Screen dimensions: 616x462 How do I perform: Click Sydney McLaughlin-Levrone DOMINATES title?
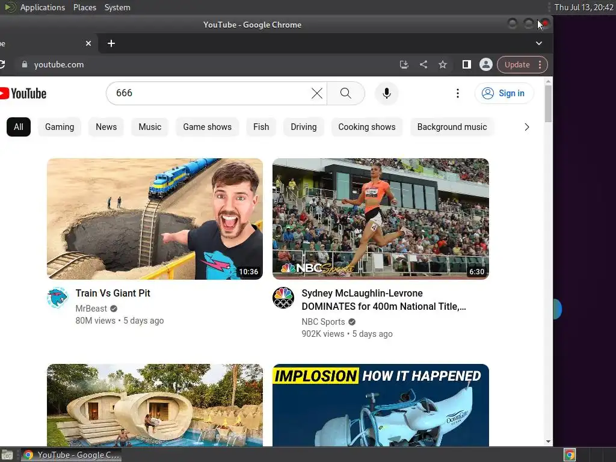tap(384, 300)
